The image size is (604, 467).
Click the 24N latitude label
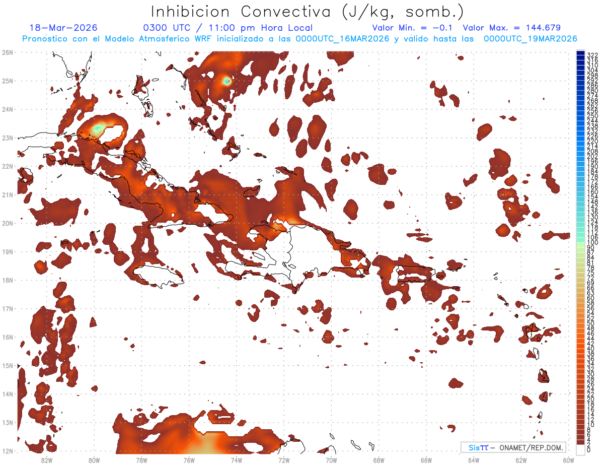pyautogui.click(x=7, y=109)
